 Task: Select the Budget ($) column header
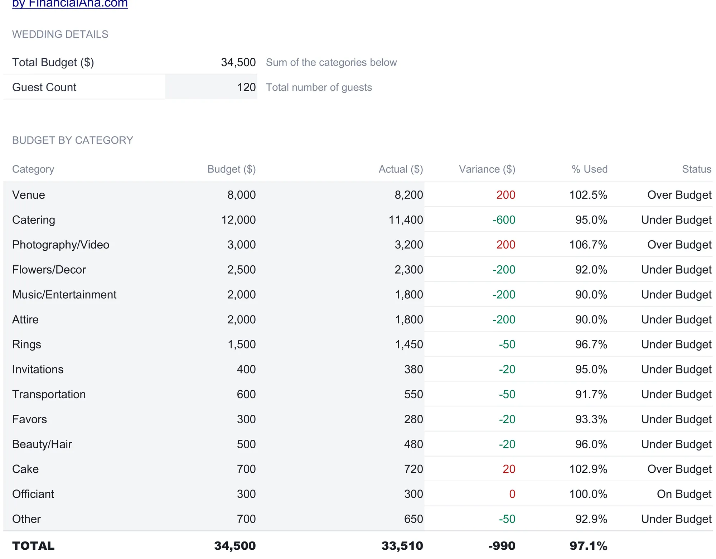[x=232, y=169]
